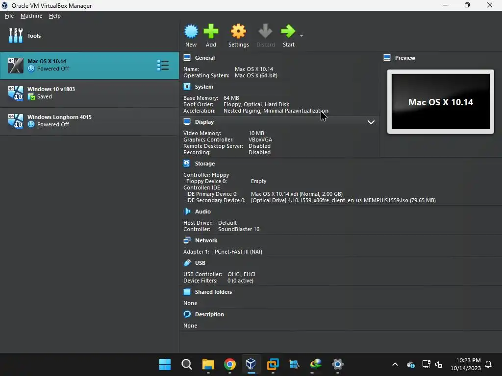Viewport: 502px width, 376px height.
Task: Select the Mac OS X 10.14 machine
Action: tap(89, 65)
